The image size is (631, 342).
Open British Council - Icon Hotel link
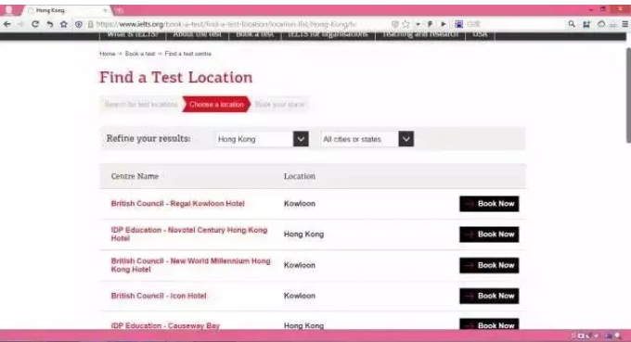coord(159,296)
